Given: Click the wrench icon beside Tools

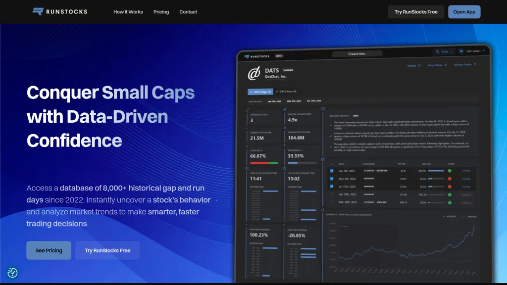Looking at the screenshot, I should pyautogui.click(x=438, y=51).
